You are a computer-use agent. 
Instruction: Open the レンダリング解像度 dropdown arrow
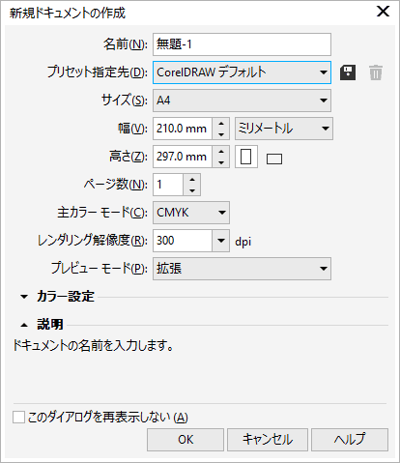click(x=221, y=241)
